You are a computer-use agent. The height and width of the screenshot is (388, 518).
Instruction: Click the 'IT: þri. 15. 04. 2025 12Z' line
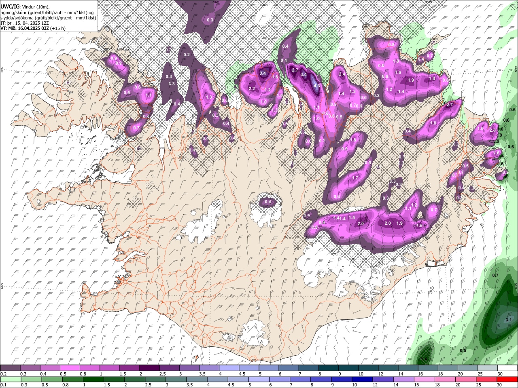point(25,23)
